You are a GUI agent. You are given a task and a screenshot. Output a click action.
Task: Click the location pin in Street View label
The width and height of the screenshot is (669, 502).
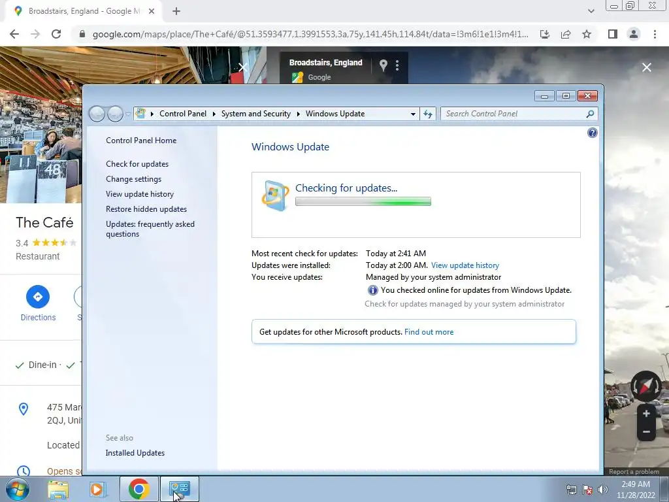[x=383, y=65]
